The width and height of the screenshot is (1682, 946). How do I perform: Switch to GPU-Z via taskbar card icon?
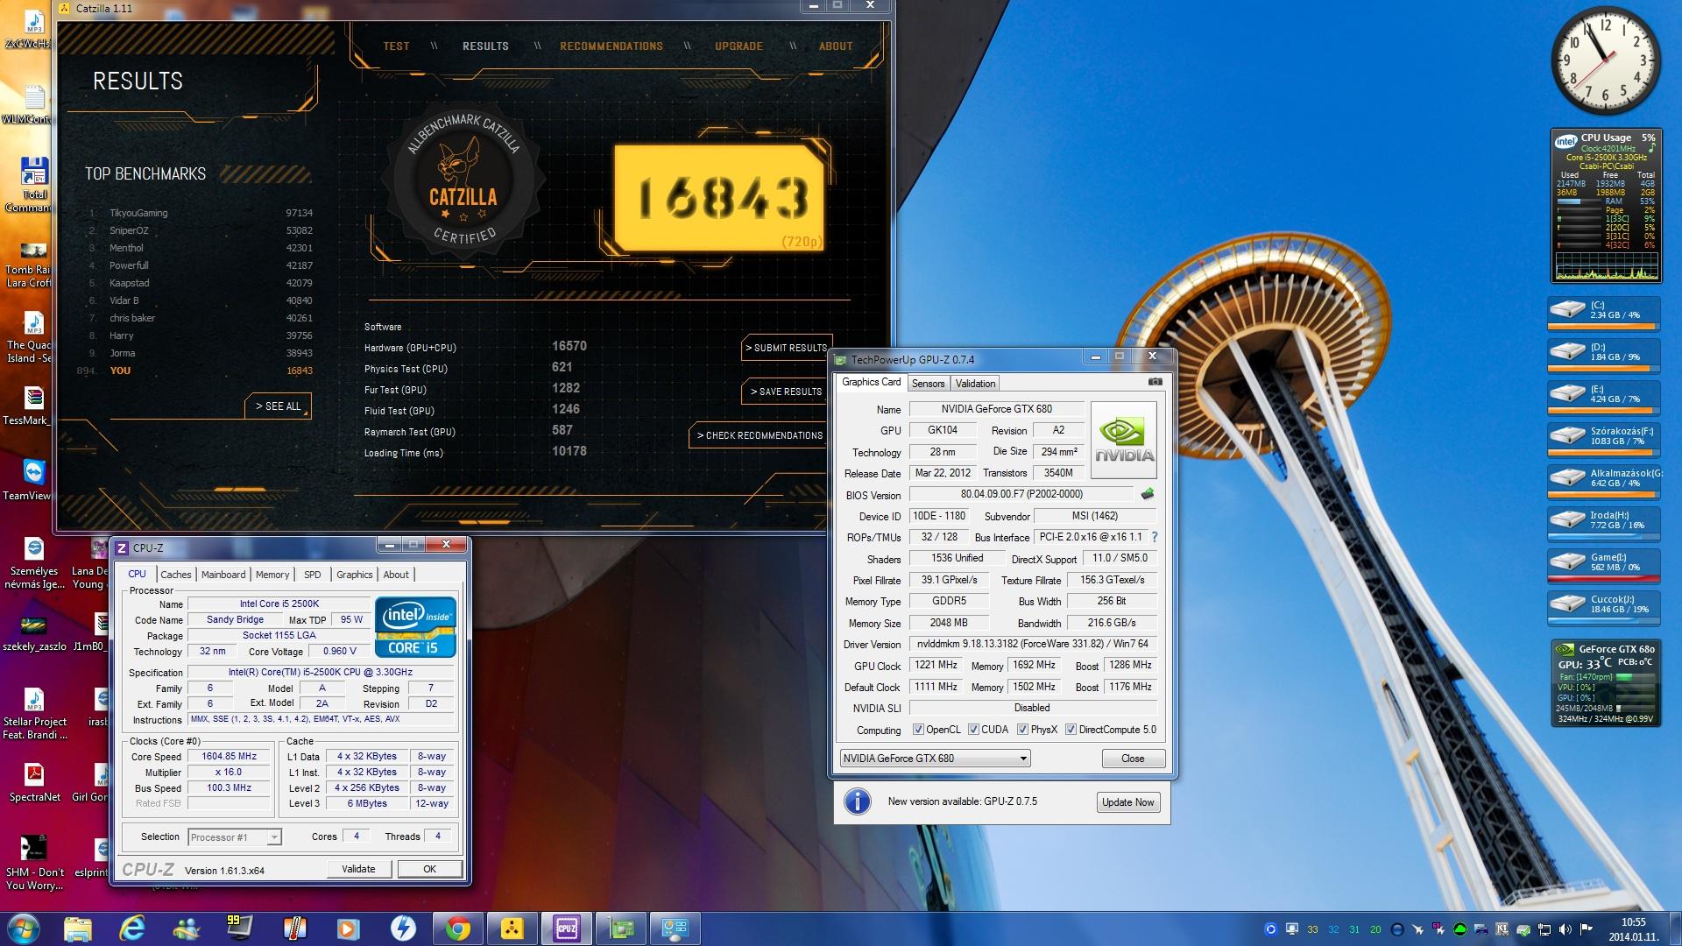[x=621, y=928]
